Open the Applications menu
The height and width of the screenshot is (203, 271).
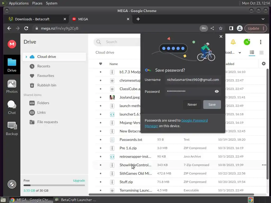19,3
